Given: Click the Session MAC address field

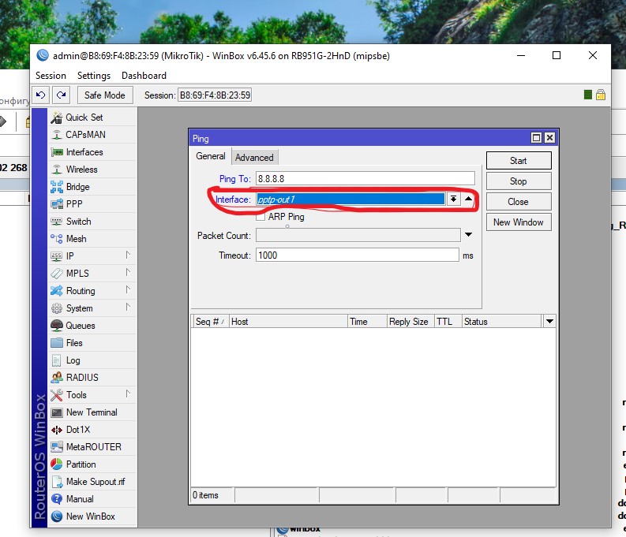Looking at the screenshot, I should point(215,95).
